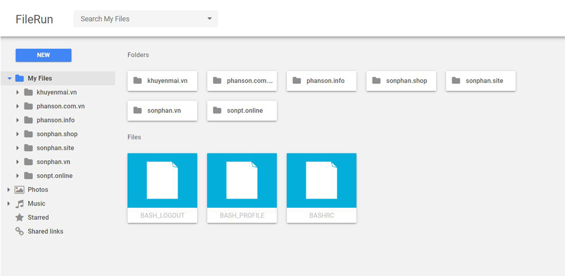
Task: Click the FileRun logo text
Action: (34, 19)
